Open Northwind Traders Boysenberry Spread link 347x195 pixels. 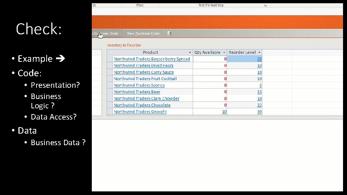tap(152, 59)
